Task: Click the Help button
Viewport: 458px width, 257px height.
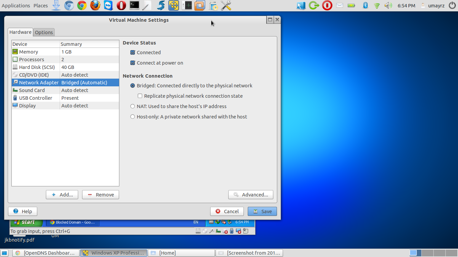Action: click(x=22, y=211)
